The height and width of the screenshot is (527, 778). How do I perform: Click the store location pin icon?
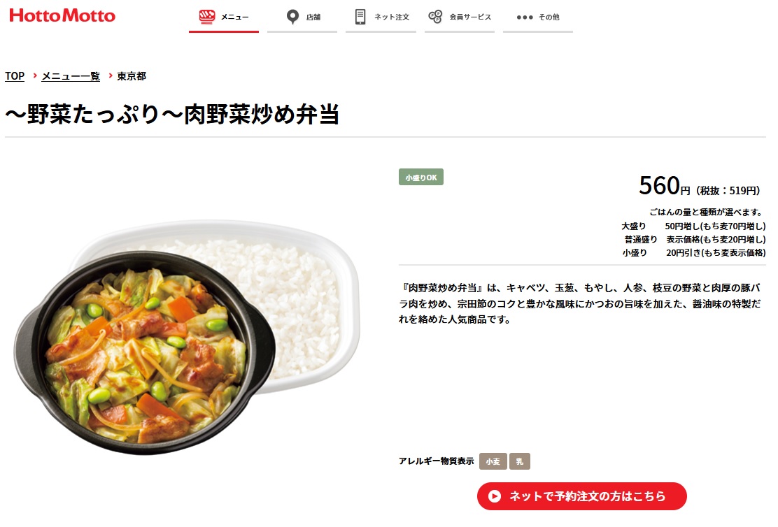[292, 17]
